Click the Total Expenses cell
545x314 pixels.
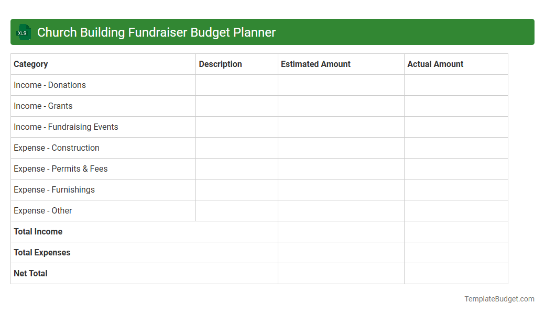(x=42, y=252)
